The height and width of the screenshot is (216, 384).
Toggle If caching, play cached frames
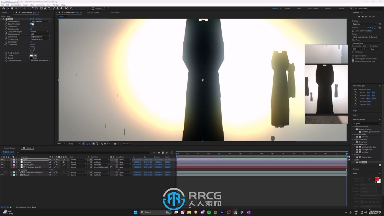[353, 59]
